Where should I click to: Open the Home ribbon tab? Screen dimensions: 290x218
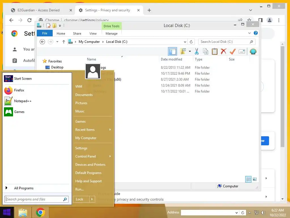[61, 33]
